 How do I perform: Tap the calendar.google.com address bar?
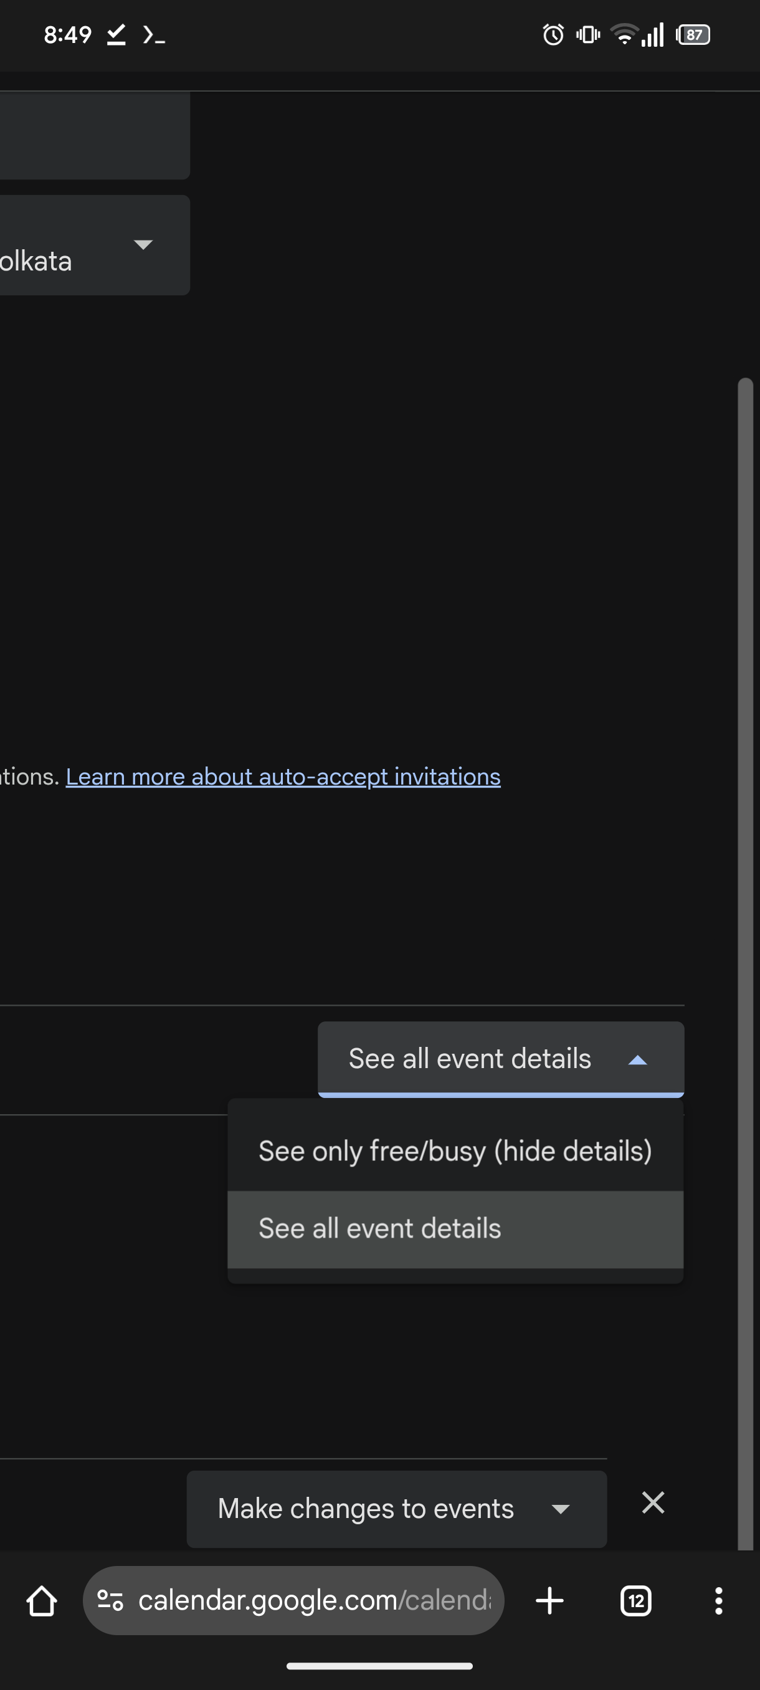pyautogui.click(x=315, y=1601)
